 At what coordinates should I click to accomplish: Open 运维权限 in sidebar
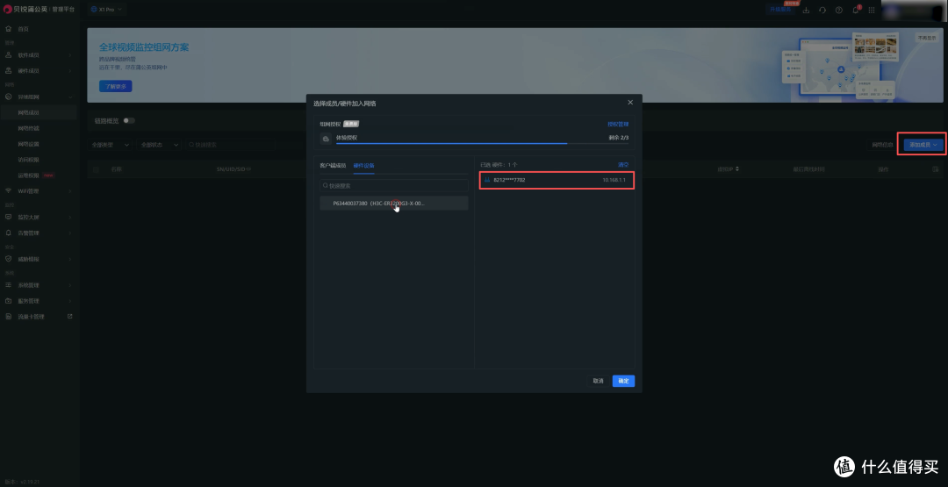click(28, 175)
